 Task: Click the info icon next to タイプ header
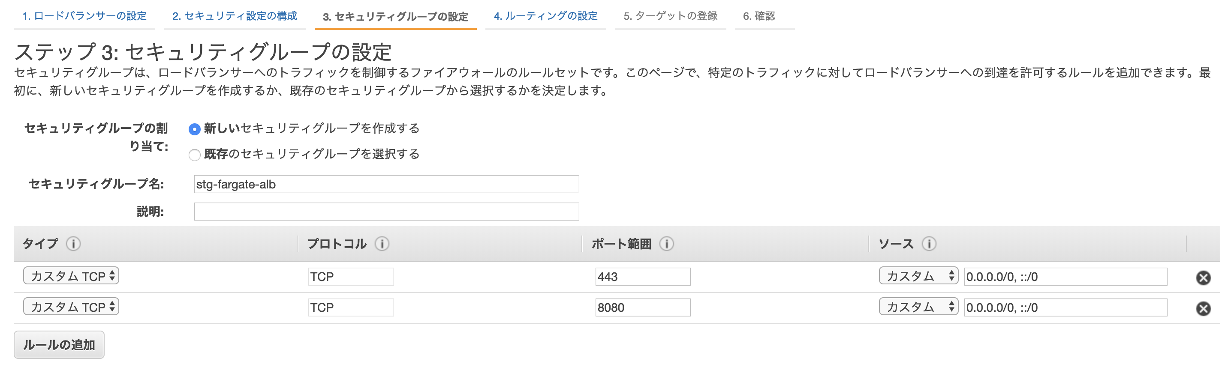coord(73,244)
